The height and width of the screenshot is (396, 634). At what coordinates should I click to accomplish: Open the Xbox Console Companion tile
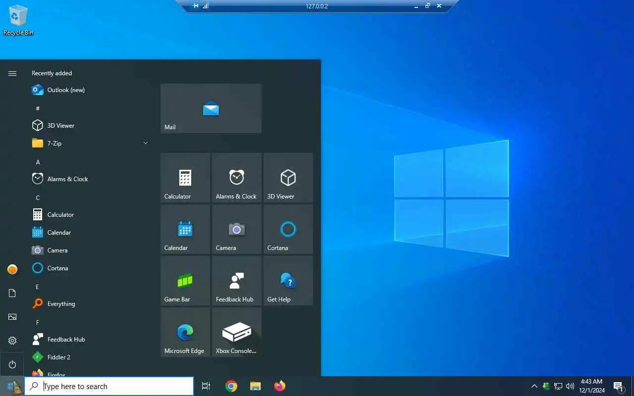coord(237,332)
